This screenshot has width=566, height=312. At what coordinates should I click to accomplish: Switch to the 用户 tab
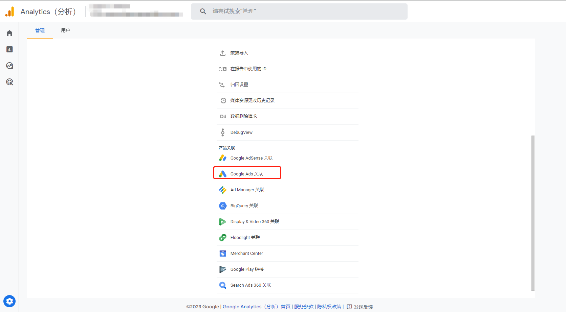(x=66, y=30)
